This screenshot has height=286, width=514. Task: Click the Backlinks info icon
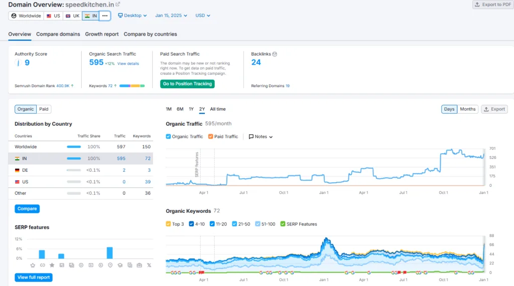275,54
